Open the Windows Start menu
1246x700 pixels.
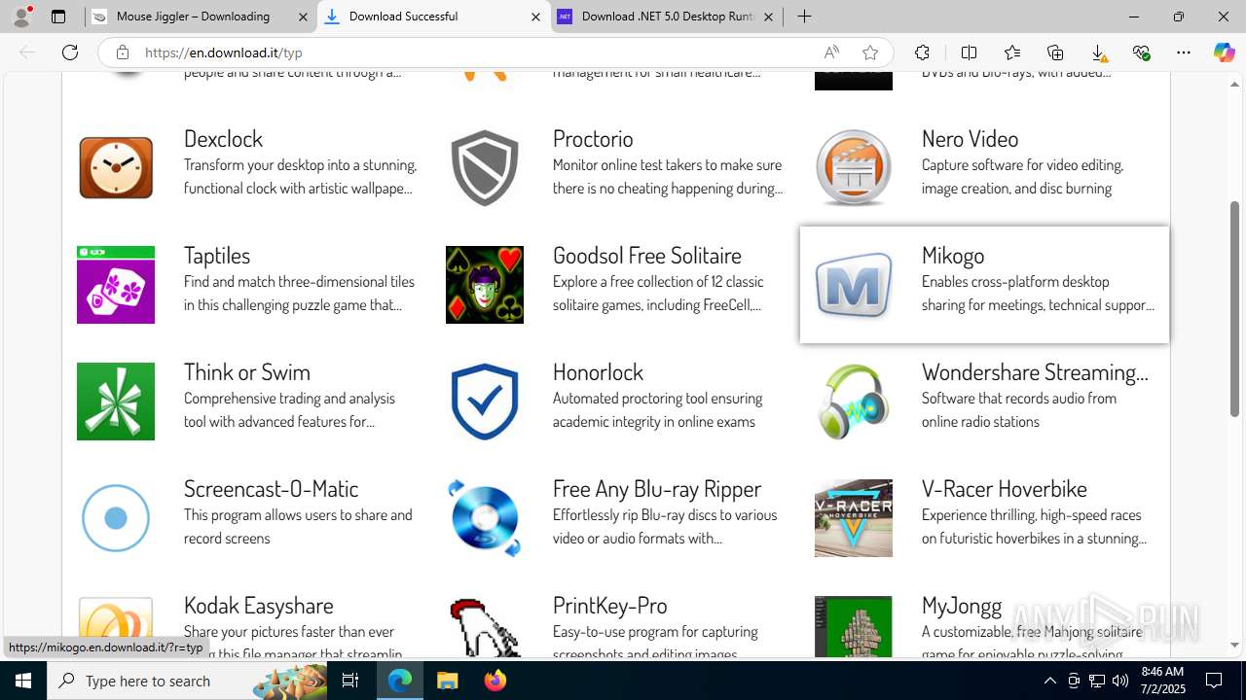23,681
